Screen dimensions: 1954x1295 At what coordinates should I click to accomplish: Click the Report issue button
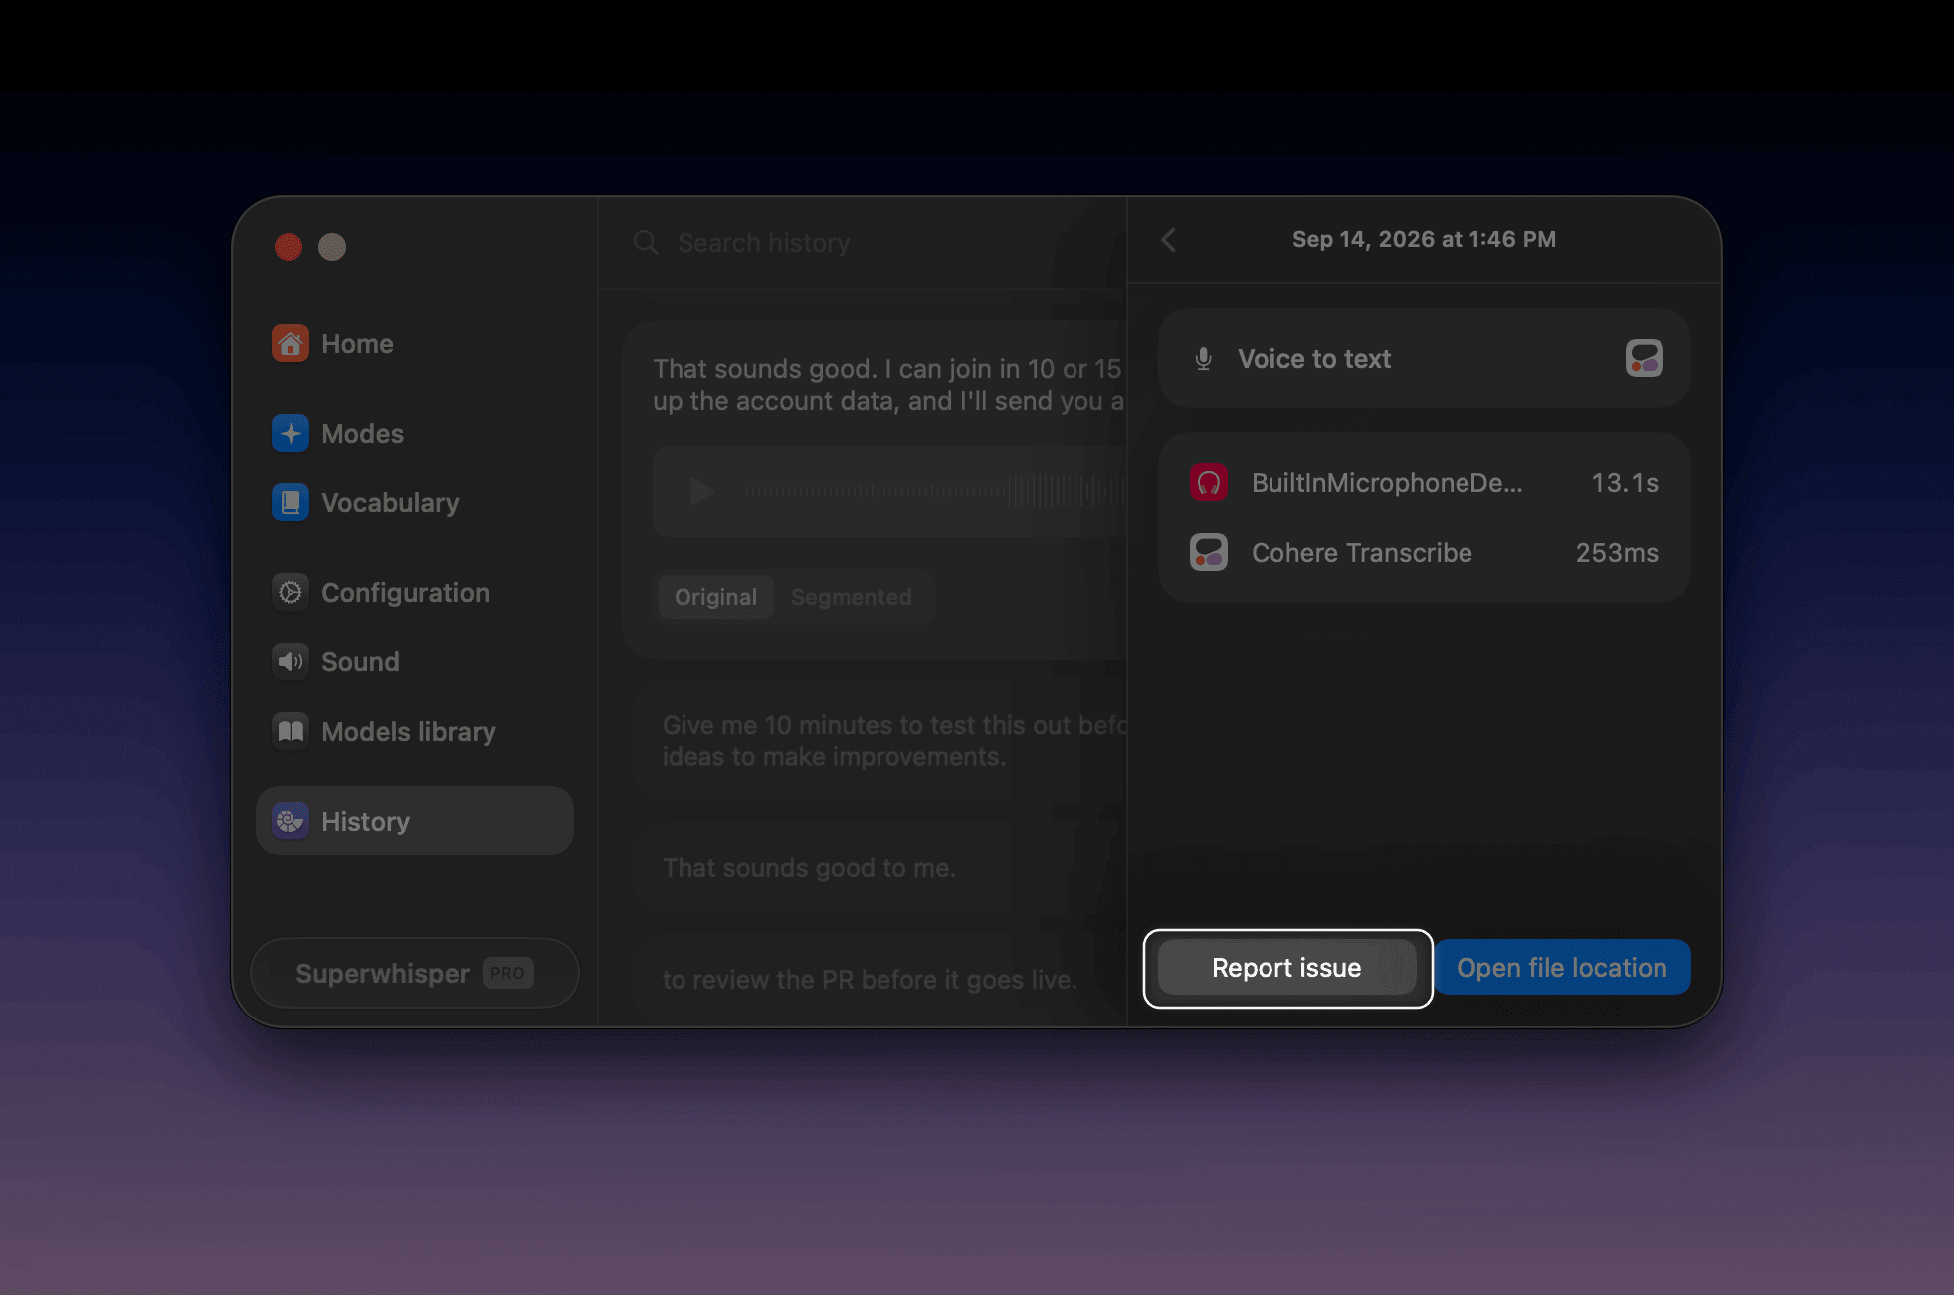(x=1286, y=968)
